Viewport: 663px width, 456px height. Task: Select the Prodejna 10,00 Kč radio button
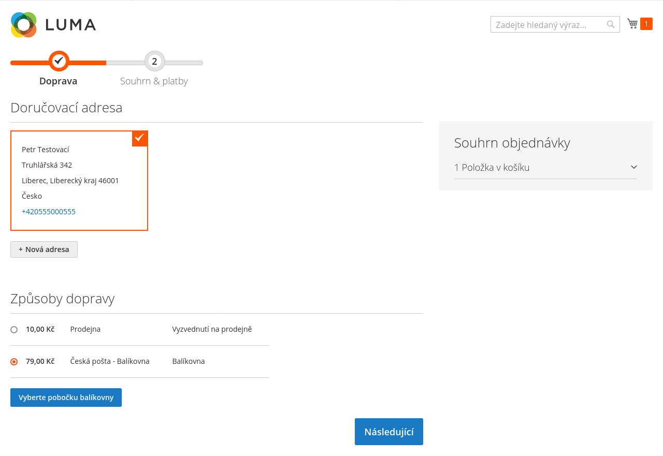click(x=14, y=330)
